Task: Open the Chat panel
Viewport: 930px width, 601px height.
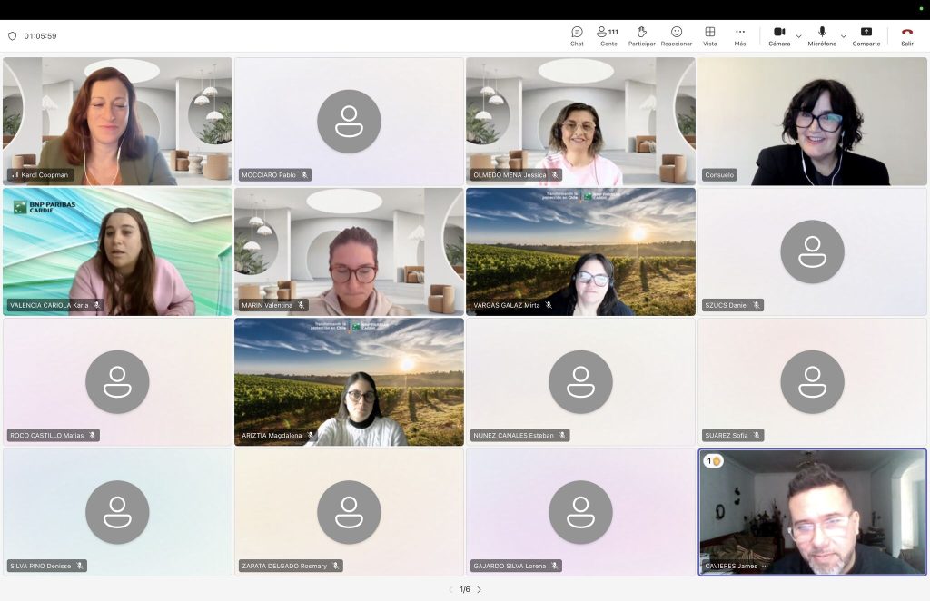Action: 577,36
